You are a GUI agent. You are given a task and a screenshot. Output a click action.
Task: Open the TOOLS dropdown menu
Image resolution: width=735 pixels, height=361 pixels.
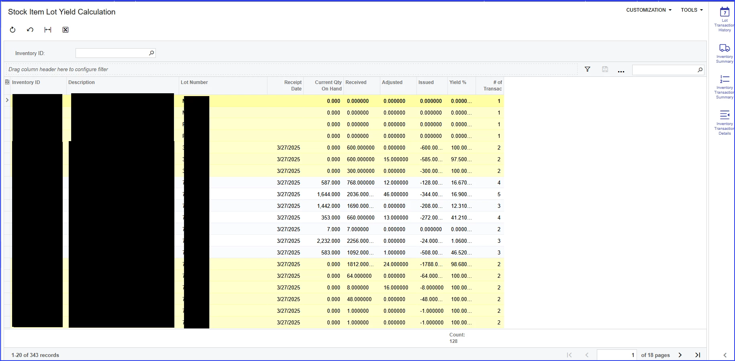pos(692,10)
